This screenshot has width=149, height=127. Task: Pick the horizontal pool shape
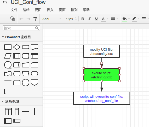[8, 121]
